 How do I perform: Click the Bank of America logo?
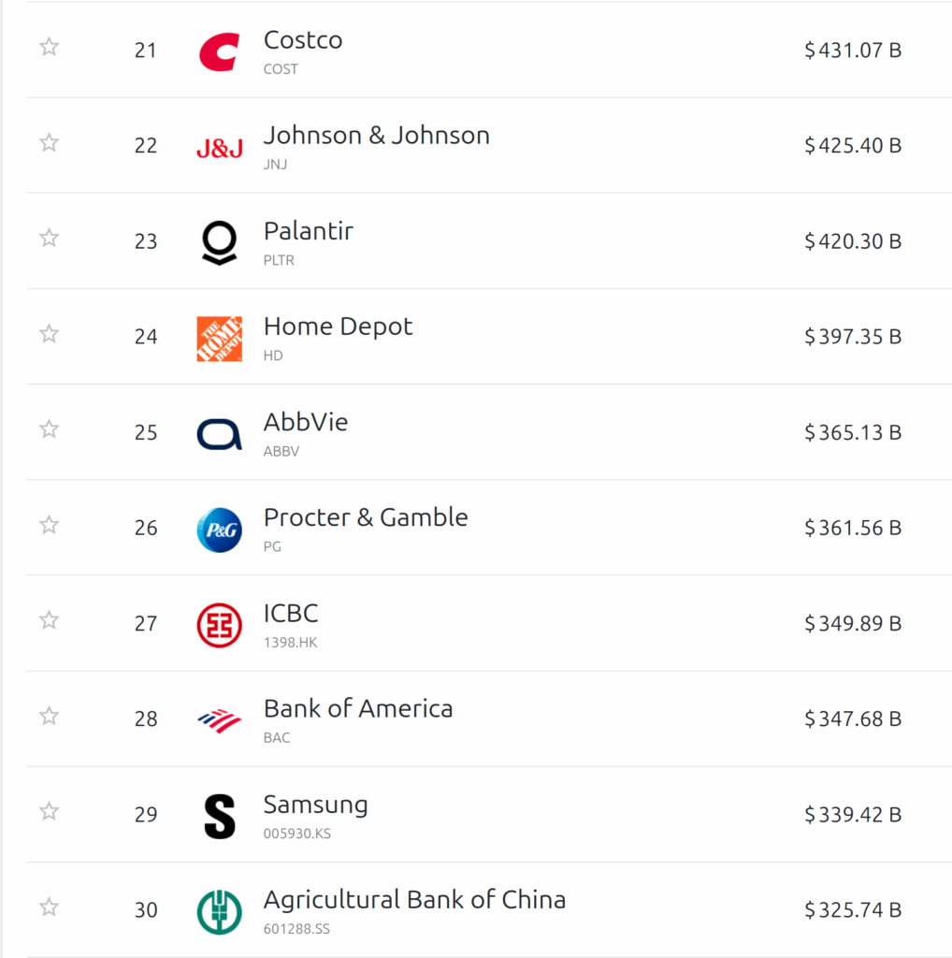(219, 720)
